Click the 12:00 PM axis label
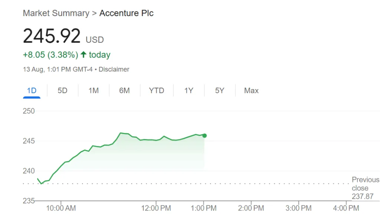380x218 pixels. click(155, 208)
